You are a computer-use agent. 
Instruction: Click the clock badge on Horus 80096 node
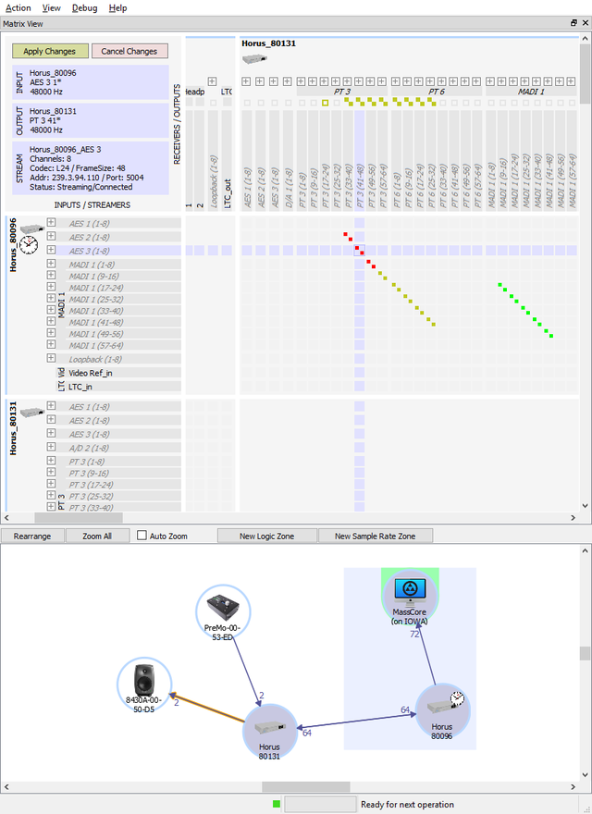click(457, 698)
